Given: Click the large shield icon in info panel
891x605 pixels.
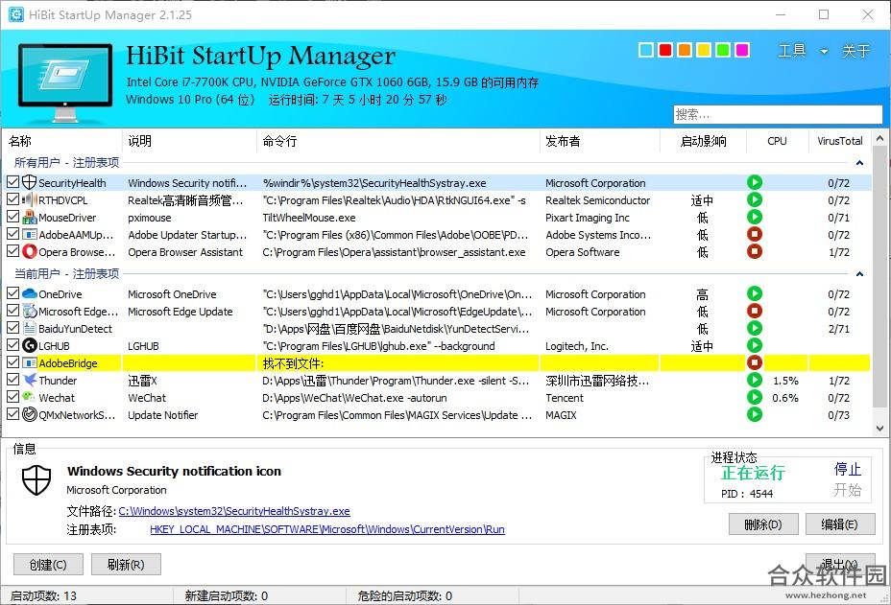Looking at the screenshot, I should click(x=36, y=479).
